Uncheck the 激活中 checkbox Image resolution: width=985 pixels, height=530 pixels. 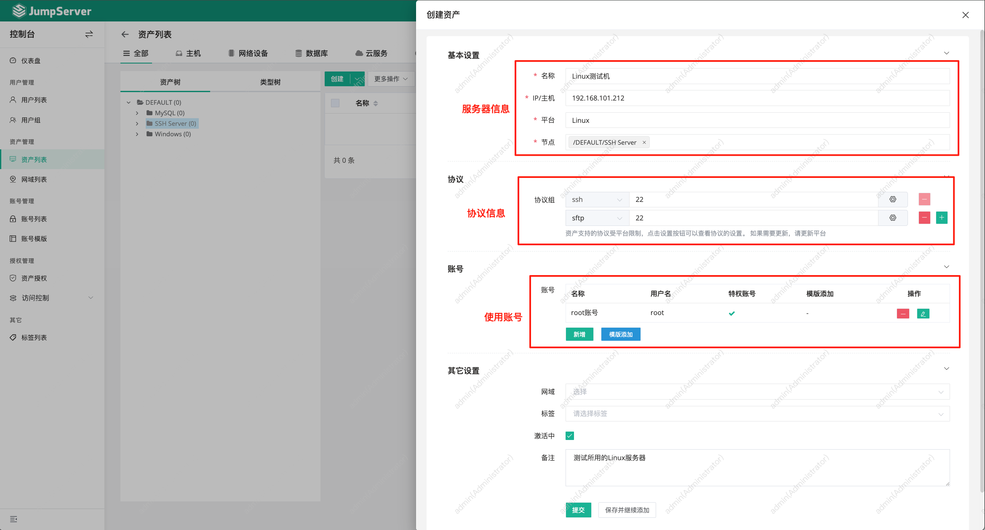pyautogui.click(x=569, y=436)
